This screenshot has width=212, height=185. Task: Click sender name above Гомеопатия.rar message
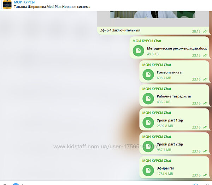[x=157, y=65]
